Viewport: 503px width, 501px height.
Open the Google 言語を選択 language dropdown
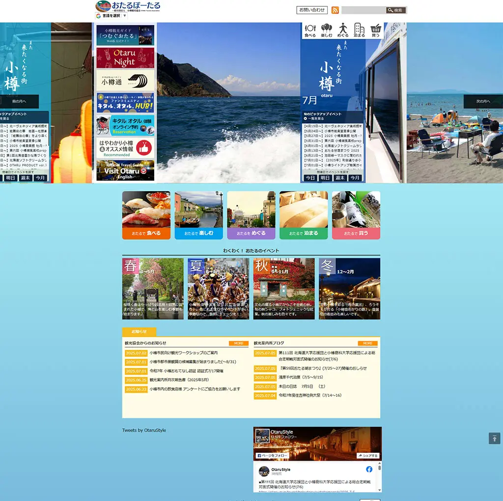[x=112, y=16]
